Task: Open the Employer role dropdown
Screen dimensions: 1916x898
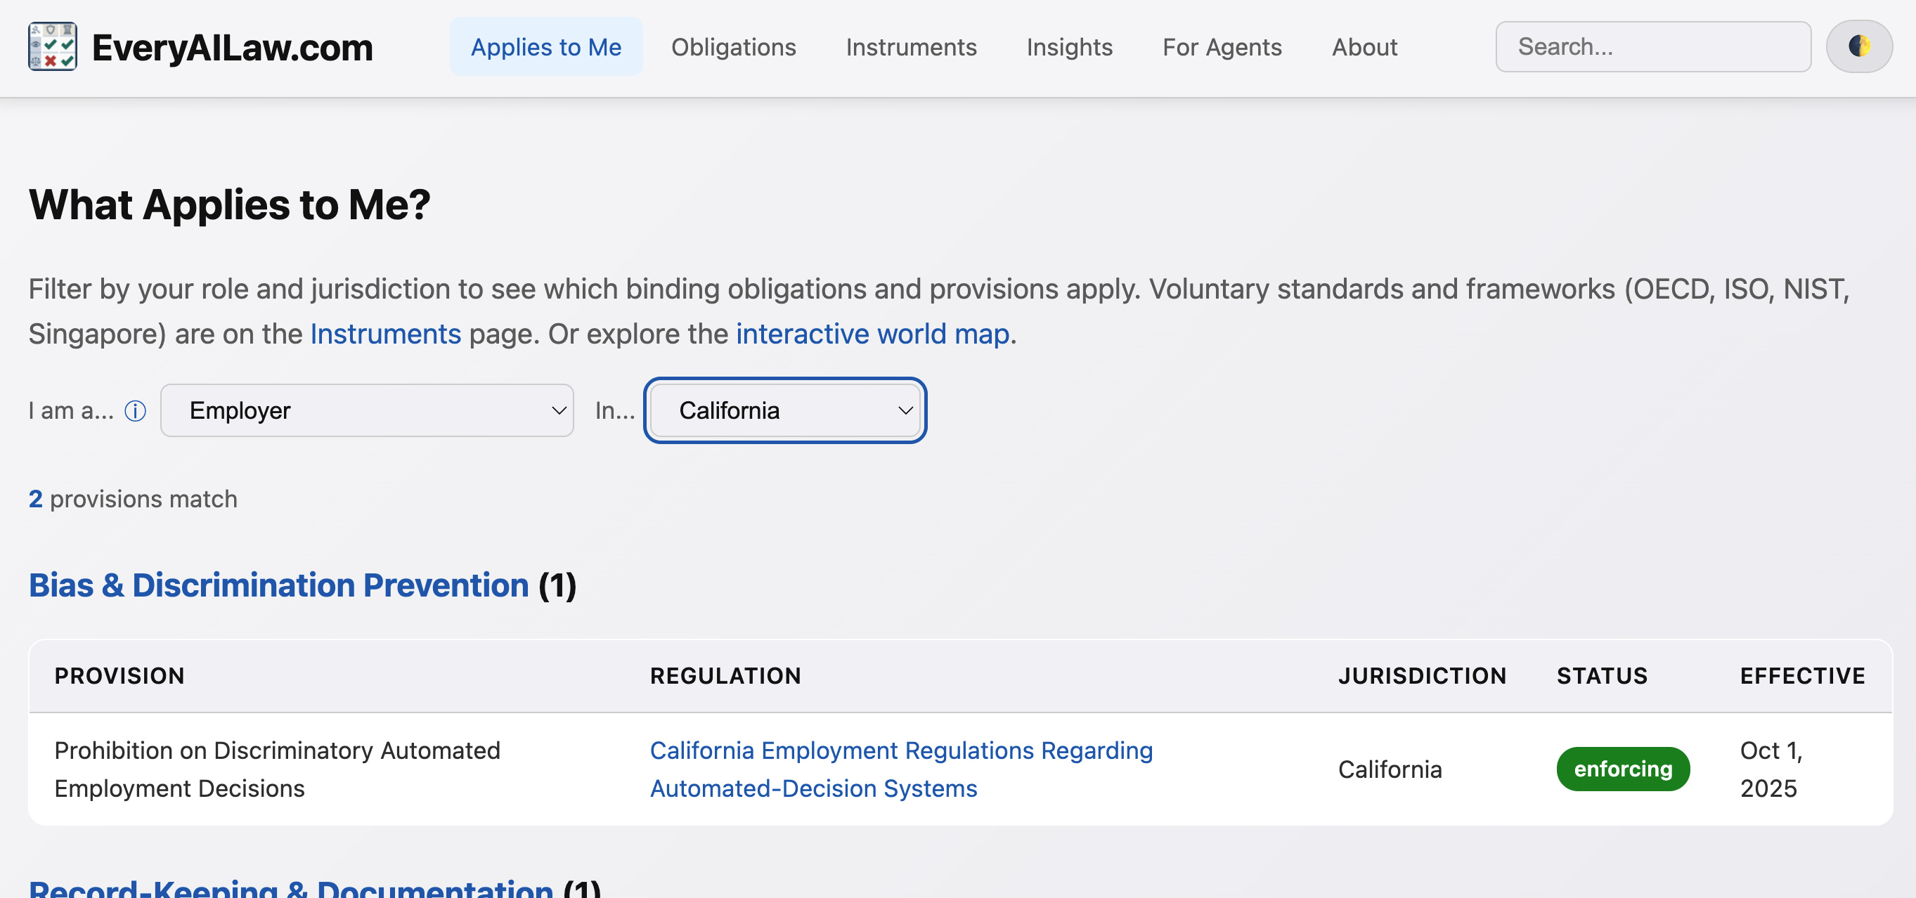Action: (x=367, y=410)
